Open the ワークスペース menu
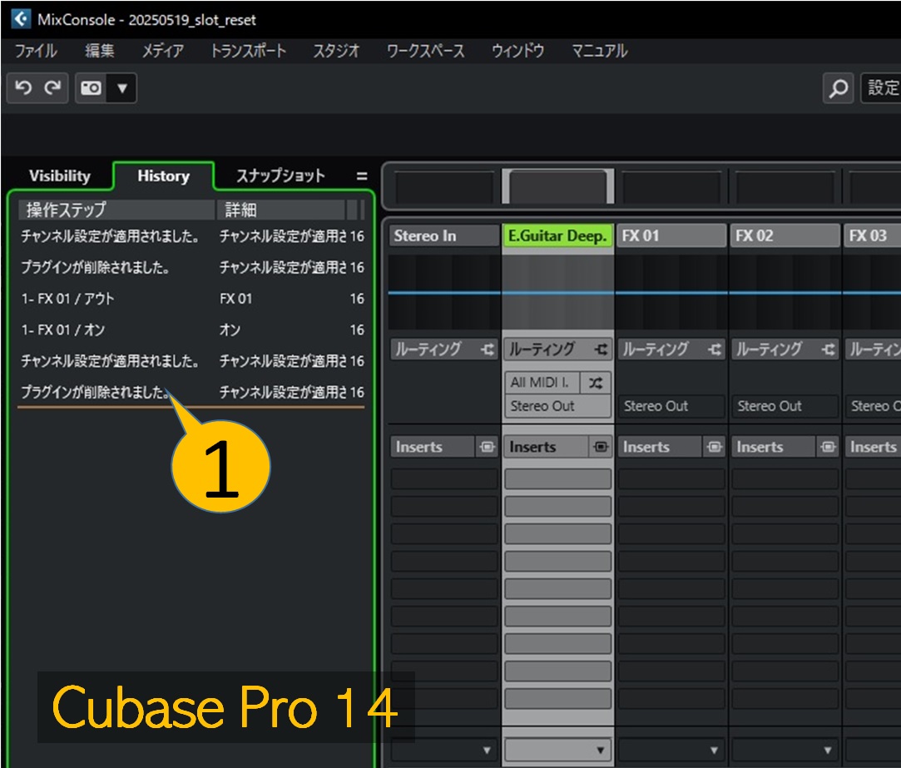901x768 pixels. pos(425,51)
